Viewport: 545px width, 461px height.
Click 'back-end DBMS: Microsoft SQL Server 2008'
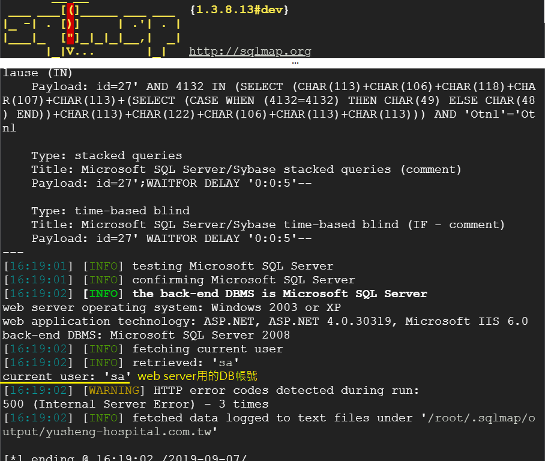[x=146, y=335]
